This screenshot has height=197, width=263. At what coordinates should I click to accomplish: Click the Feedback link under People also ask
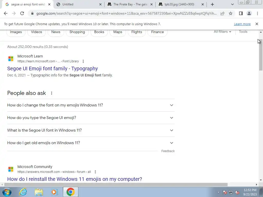point(168,151)
